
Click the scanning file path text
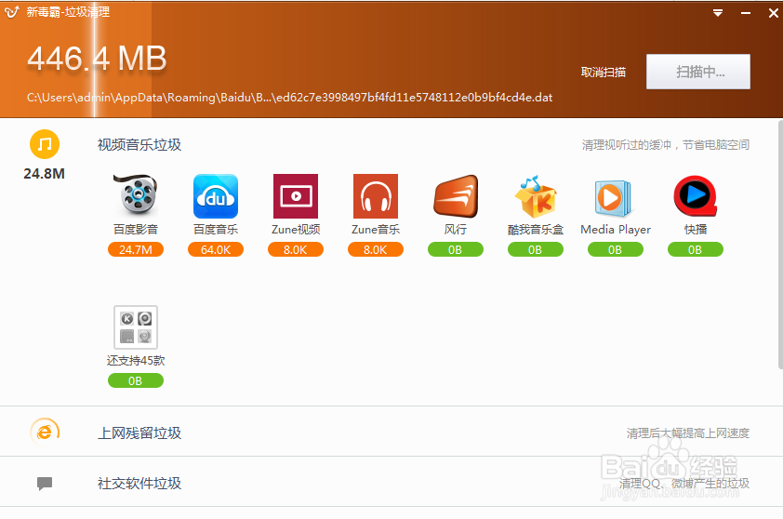289,98
